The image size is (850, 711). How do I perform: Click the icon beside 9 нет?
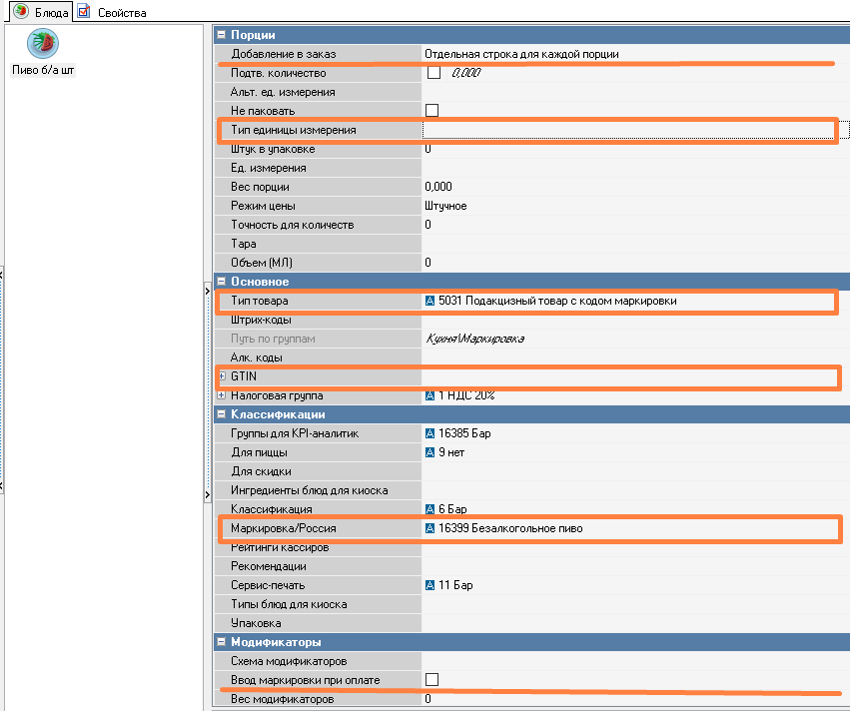[x=430, y=452]
